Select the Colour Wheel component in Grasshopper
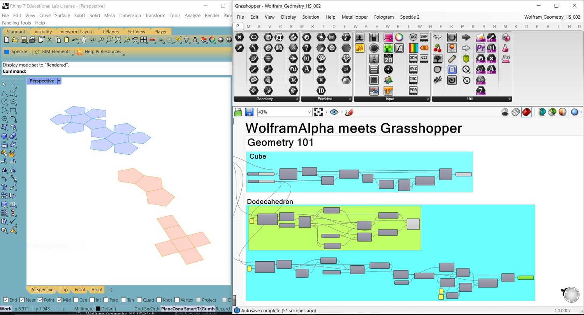 (399, 37)
